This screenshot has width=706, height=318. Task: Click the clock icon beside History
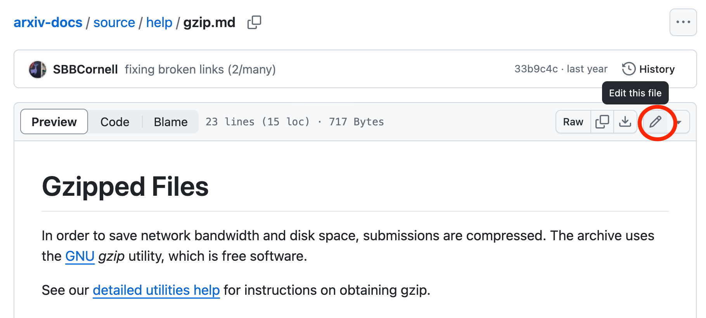click(628, 68)
